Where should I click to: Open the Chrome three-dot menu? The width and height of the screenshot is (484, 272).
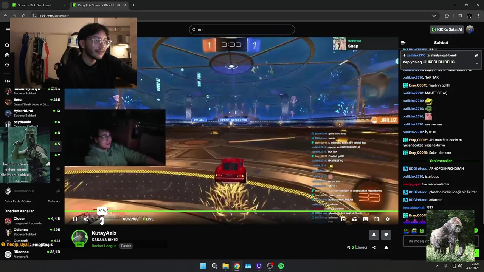point(478,16)
